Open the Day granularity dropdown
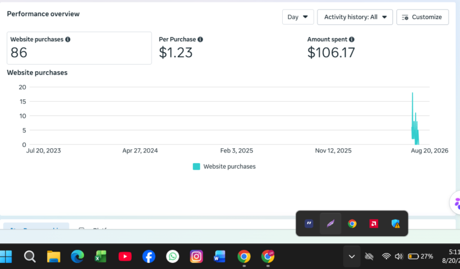 (x=298, y=17)
